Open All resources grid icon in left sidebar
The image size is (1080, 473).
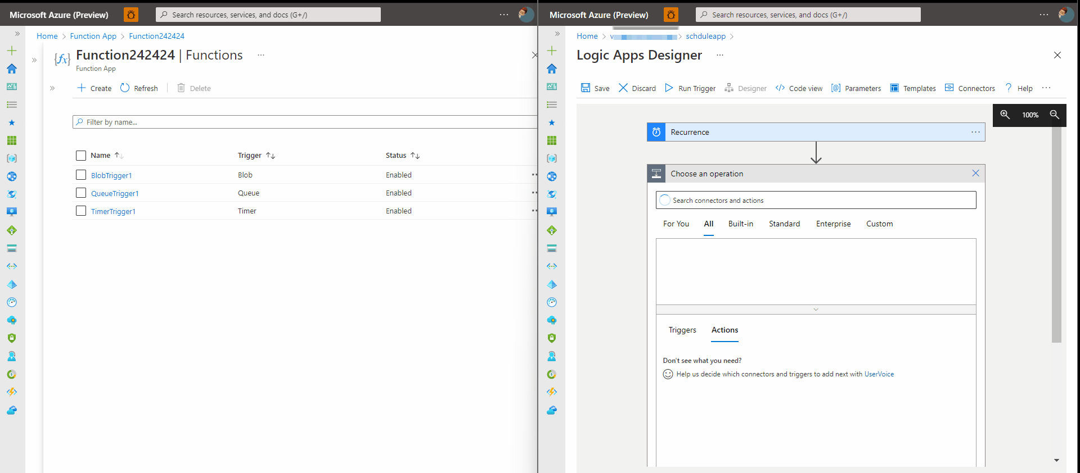(12, 140)
